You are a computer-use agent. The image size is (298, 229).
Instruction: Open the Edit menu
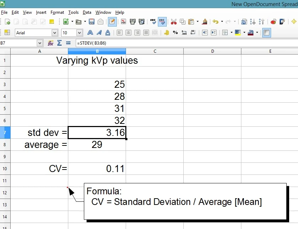click(15, 12)
